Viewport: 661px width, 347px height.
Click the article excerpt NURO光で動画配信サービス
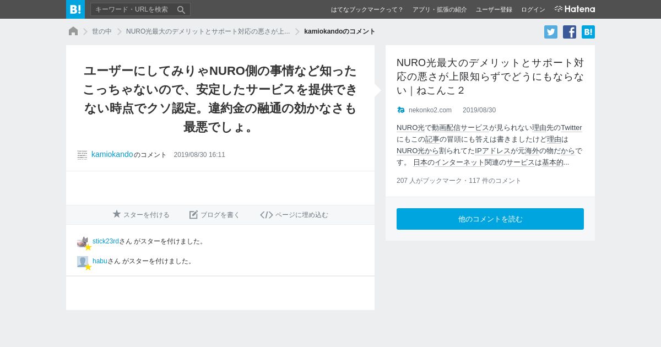pyautogui.click(x=490, y=145)
